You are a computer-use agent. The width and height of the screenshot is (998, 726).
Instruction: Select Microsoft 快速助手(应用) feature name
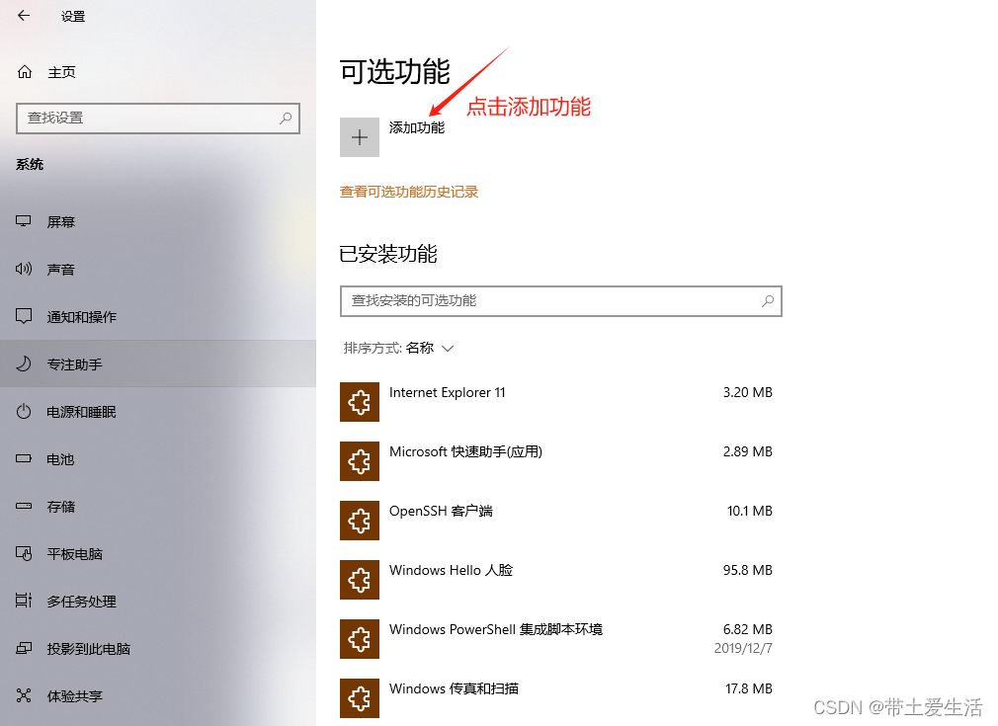pyautogui.click(x=466, y=451)
